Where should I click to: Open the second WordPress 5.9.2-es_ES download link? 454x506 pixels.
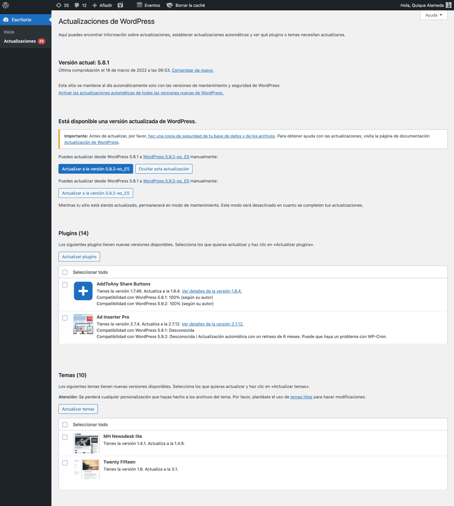[x=166, y=181]
